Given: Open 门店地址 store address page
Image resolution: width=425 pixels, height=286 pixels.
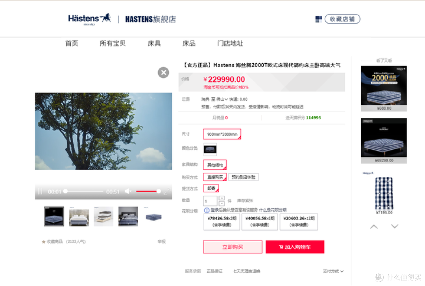Looking at the screenshot, I should pyautogui.click(x=230, y=43).
